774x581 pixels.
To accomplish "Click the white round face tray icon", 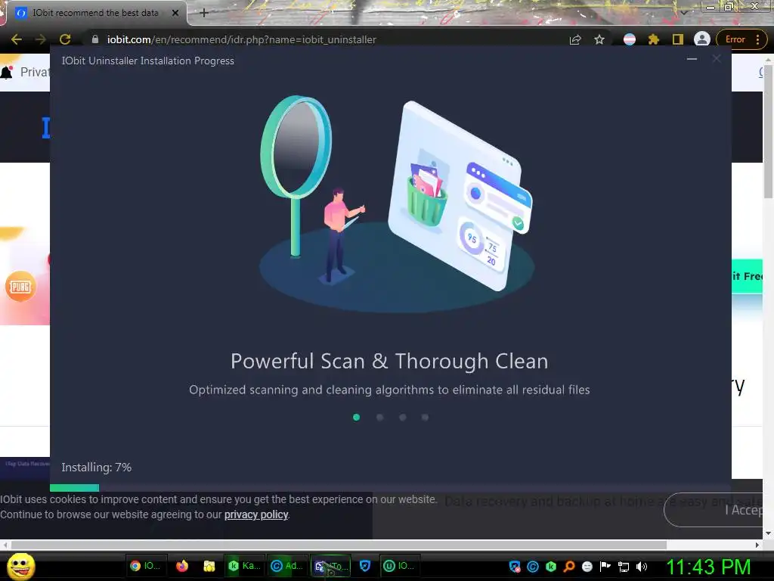I will pyautogui.click(x=587, y=567).
